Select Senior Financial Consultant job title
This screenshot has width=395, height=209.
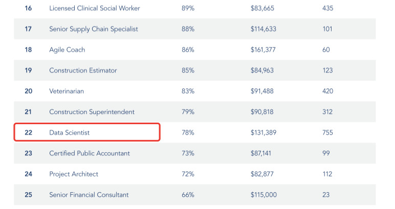pos(89,195)
